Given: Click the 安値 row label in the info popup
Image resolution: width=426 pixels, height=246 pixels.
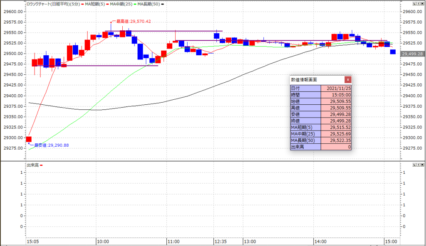Looking at the screenshot, I should point(306,114).
